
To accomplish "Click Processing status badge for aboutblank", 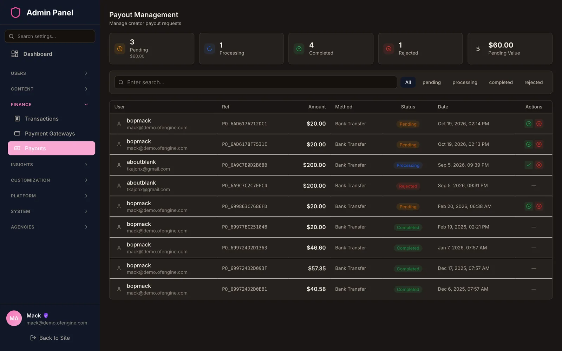I will pyautogui.click(x=408, y=165).
